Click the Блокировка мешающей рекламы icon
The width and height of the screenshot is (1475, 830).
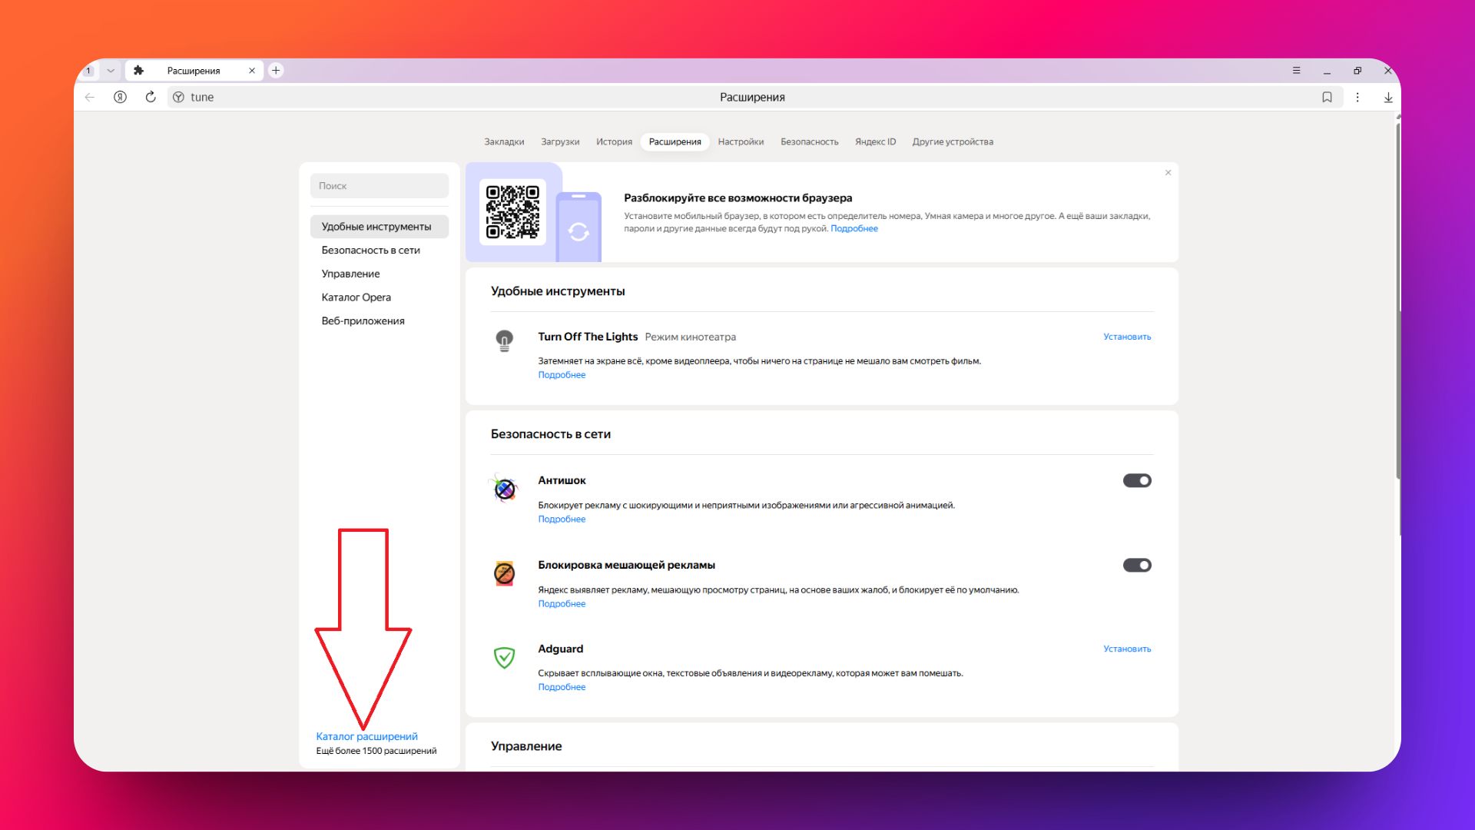pyautogui.click(x=504, y=573)
